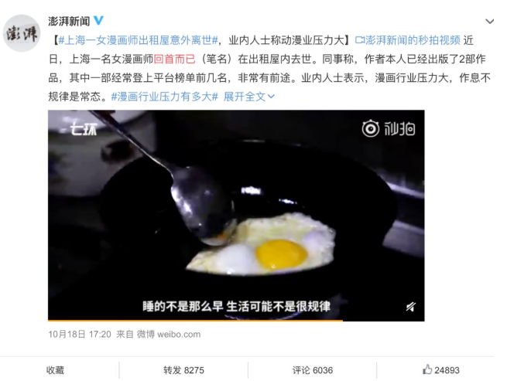Open the 微博 weibo.com source link

tap(169, 334)
